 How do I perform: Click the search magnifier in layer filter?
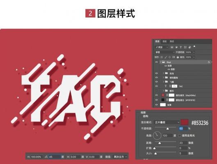click(x=157, y=47)
